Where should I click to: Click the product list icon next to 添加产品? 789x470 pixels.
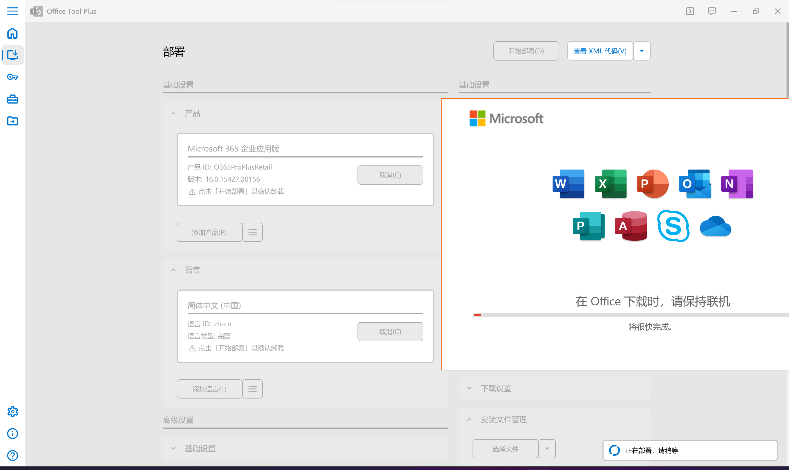(x=252, y=232)
